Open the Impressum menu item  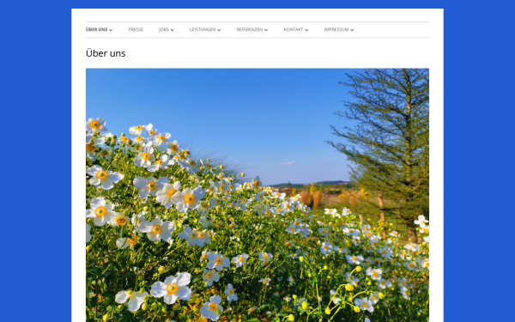point(336,29)
